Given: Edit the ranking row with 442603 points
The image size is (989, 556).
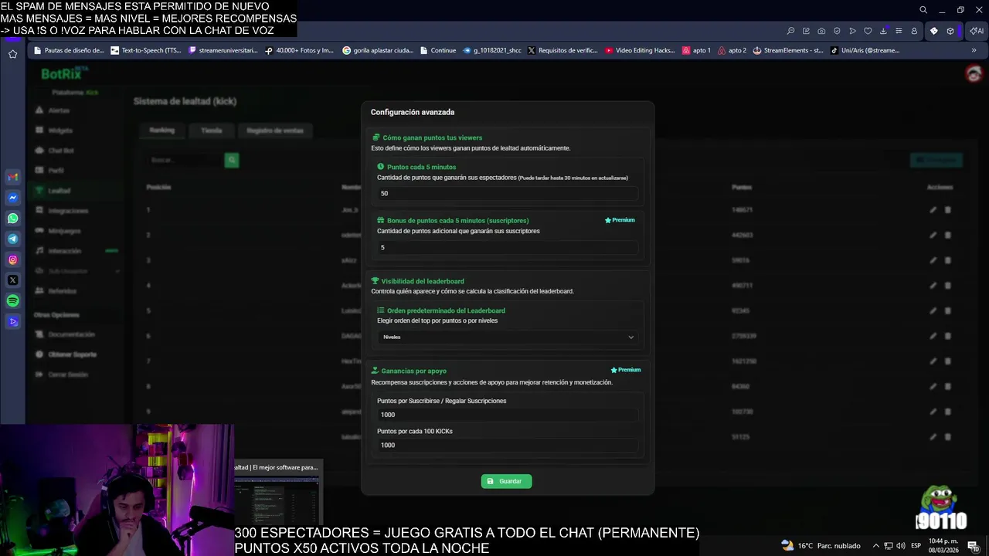Looking at the screenshot, I should point(933,235).
